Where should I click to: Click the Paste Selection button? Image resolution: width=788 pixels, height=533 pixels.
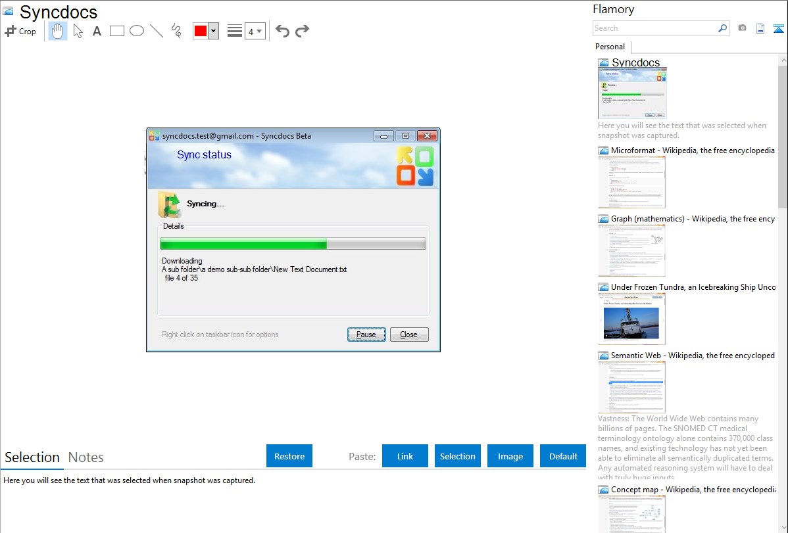pyautogui.click(x=458, y=456)
